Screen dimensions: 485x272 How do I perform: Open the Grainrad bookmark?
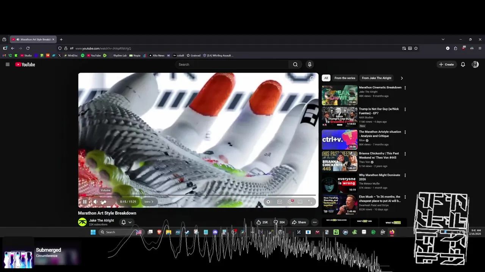[x=193, y=56]
